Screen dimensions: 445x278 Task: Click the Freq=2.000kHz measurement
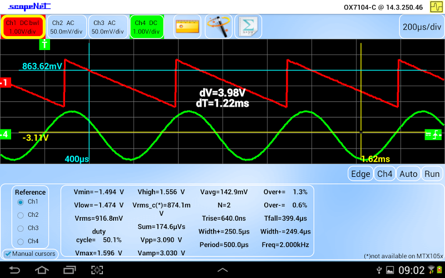click(285, 245)
